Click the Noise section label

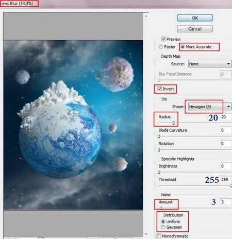click(166, 195)
